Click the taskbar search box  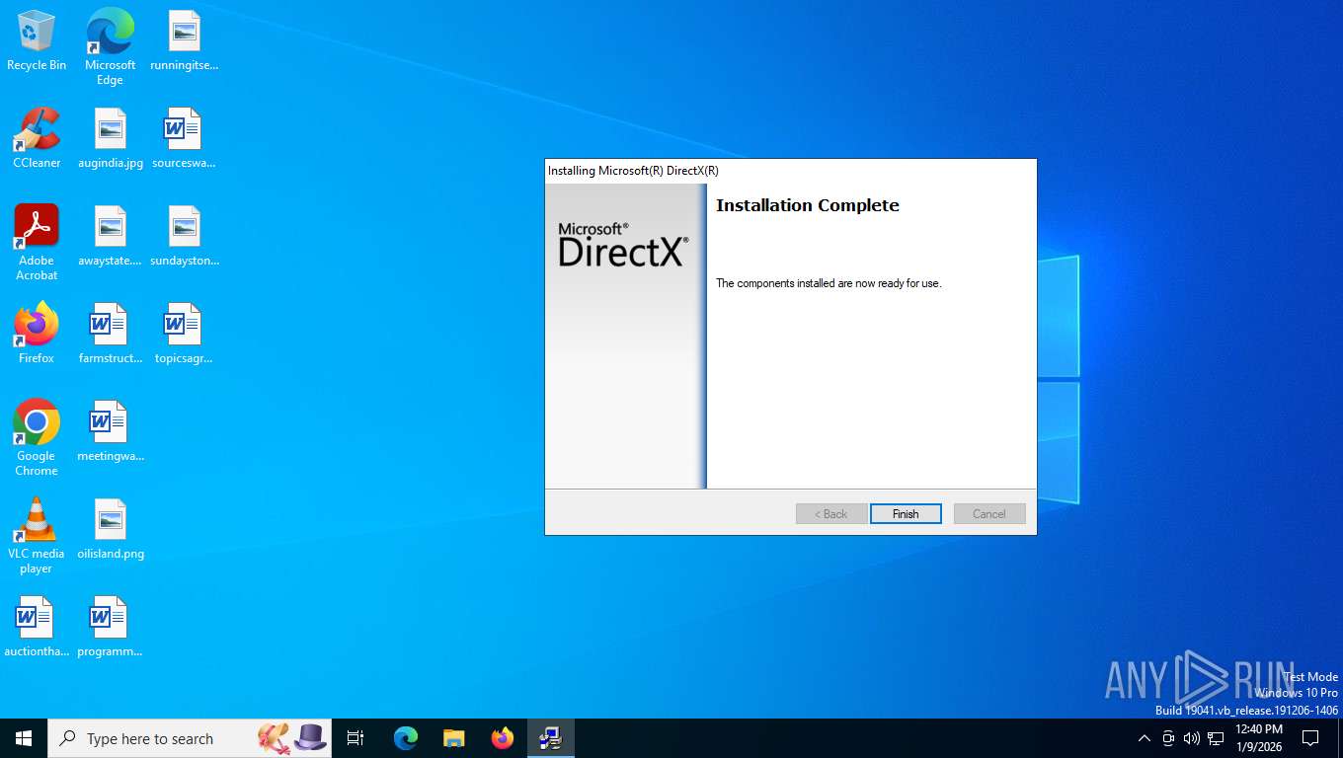(x=190, y=738)
